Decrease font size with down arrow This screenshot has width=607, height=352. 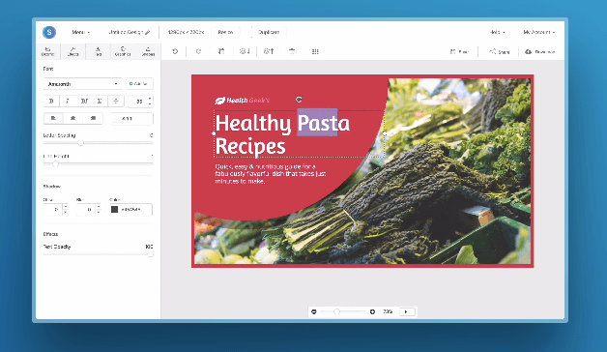[x=150, y=104]
